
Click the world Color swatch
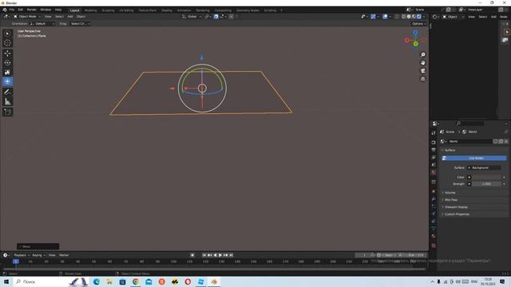tap(486, 177)
